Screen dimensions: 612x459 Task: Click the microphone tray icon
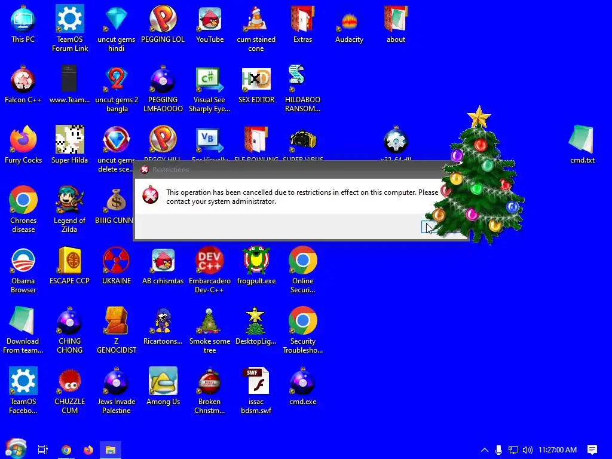(x=498, y=449)
